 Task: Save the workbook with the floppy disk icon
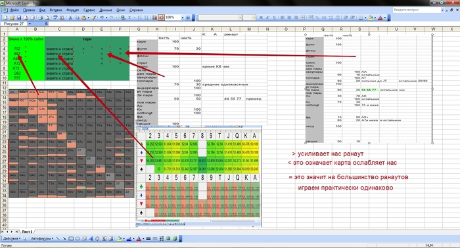point(19,18)
